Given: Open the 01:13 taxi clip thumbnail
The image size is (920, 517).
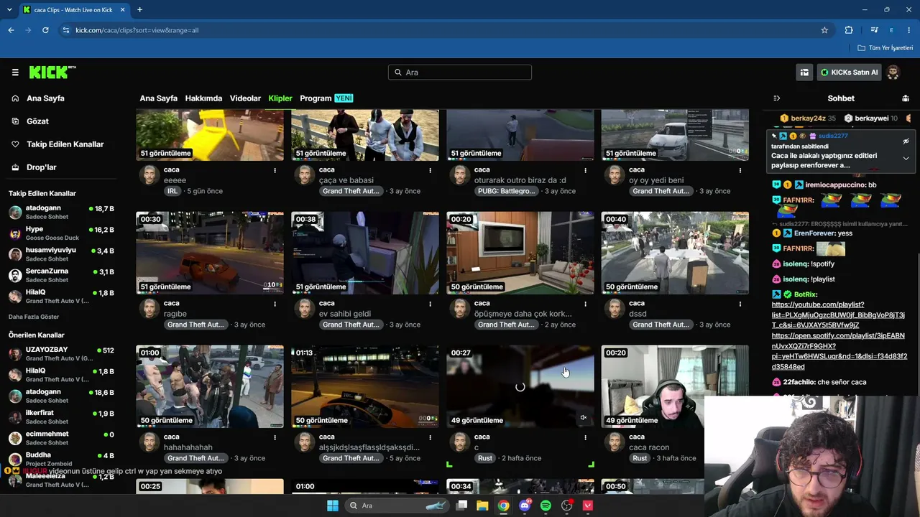Looking at the screenshot, I should pos(365,386).
